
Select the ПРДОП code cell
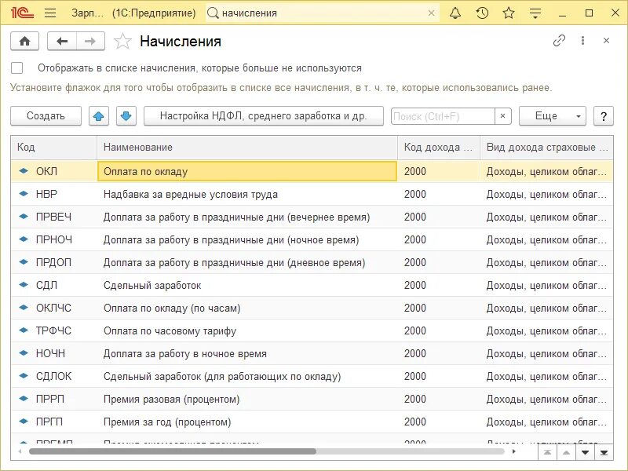coord(54,263)
